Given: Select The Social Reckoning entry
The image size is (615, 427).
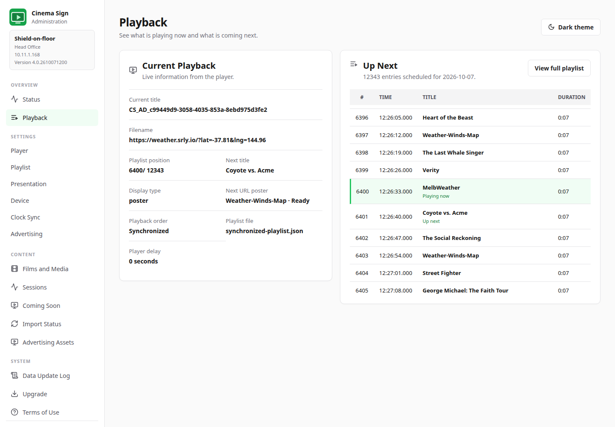Looking at the screenshot, I should click(470, 238).
